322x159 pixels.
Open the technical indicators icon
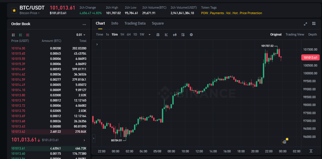click(166, 35)
